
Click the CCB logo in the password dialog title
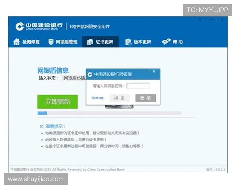[x=90, y=74]
